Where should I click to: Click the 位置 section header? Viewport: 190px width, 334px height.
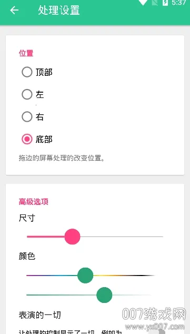[x=26, y=53]
